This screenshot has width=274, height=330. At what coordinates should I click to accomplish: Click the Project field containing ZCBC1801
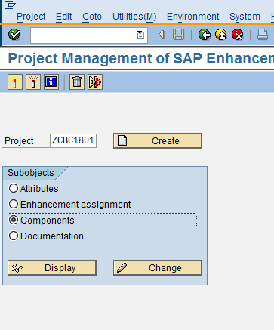click(73, 140)
